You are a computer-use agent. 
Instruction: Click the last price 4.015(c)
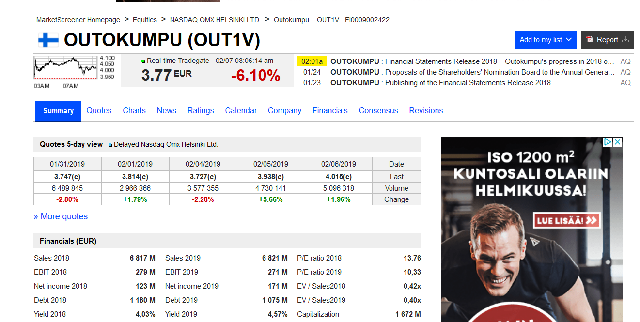pyautogui.click(x=339, y=177)
